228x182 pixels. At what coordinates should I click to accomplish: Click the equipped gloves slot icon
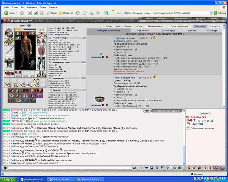(x=42, y=42)
